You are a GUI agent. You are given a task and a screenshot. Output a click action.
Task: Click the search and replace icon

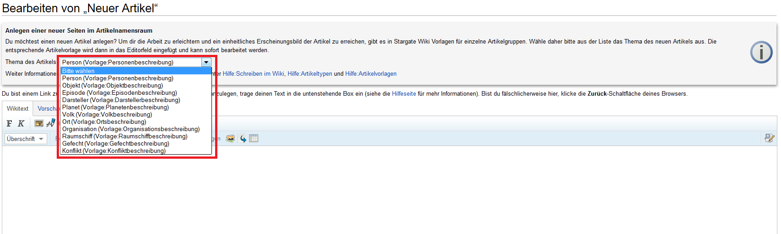[769, 138]
